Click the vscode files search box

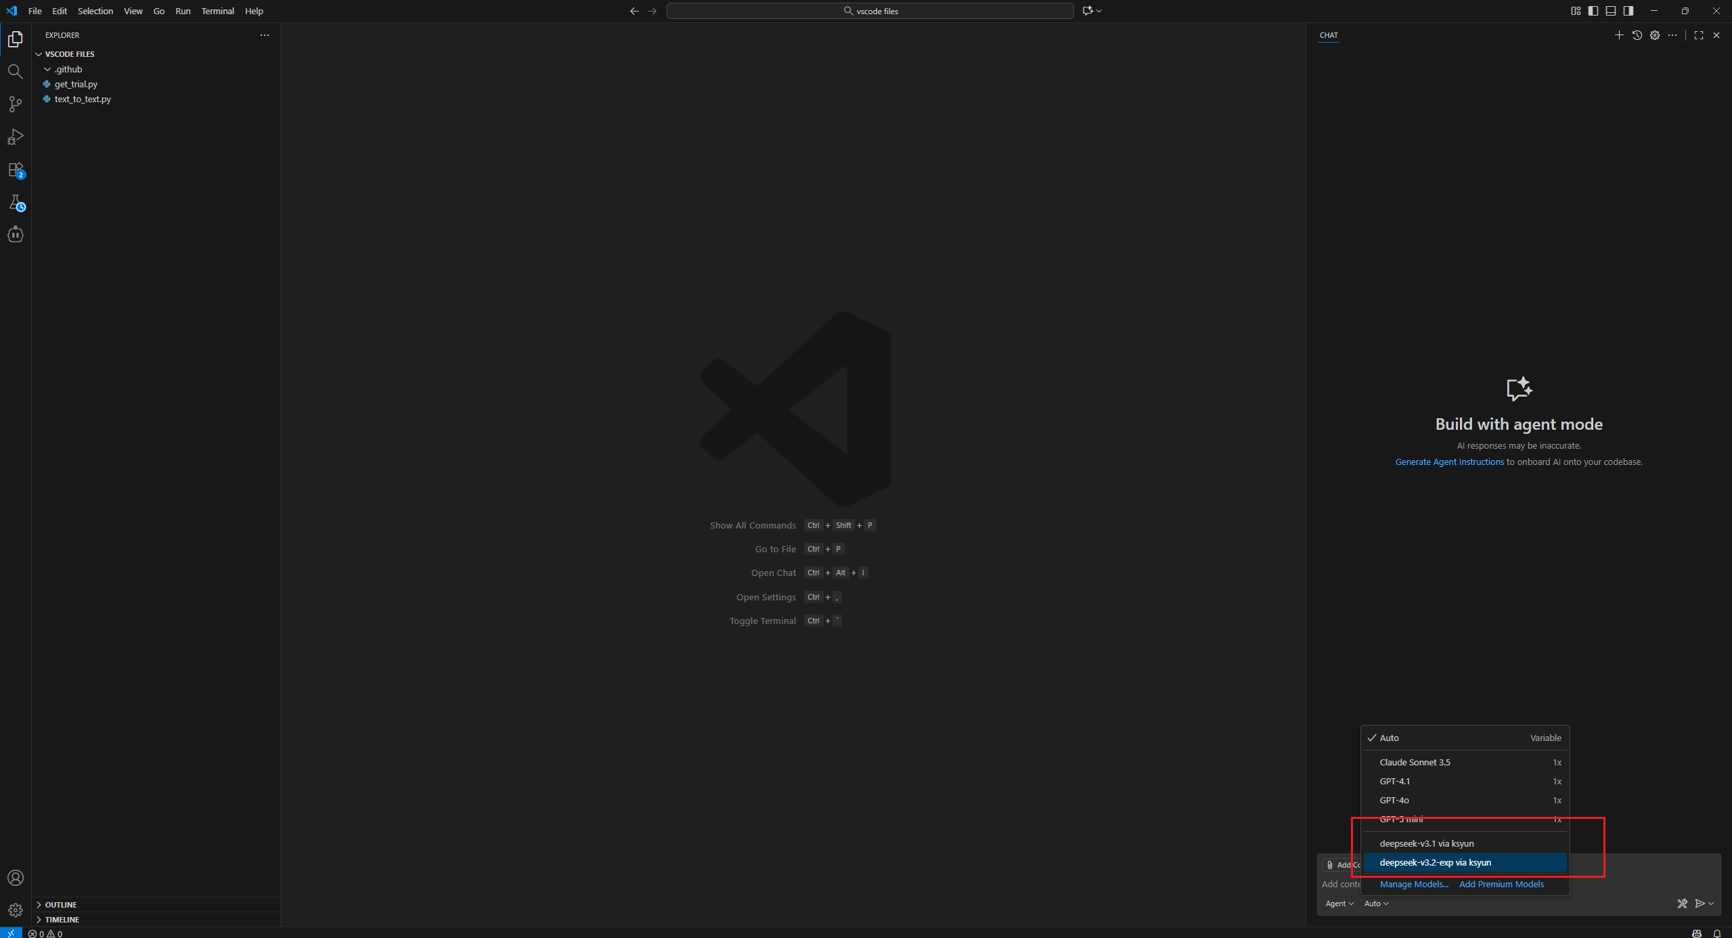pyautogui.click(x=870, y=11)
